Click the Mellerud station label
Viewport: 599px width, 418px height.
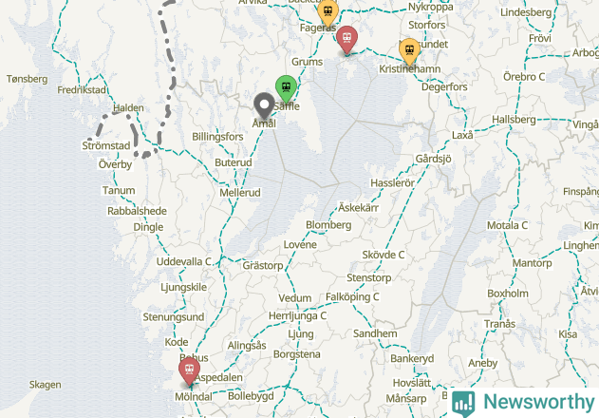pyautogui.click(x=240, y=192)
